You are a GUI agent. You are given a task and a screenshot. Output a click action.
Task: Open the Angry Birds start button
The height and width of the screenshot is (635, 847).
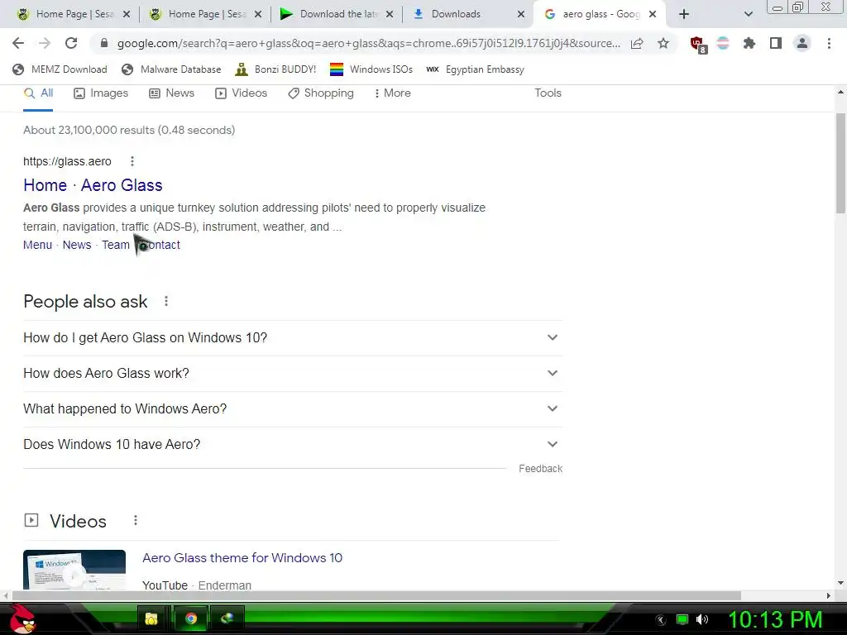pos(23,618)
